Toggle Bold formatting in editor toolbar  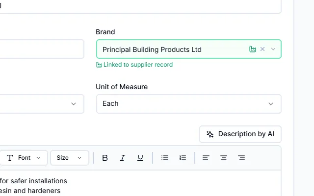point(105,158)
